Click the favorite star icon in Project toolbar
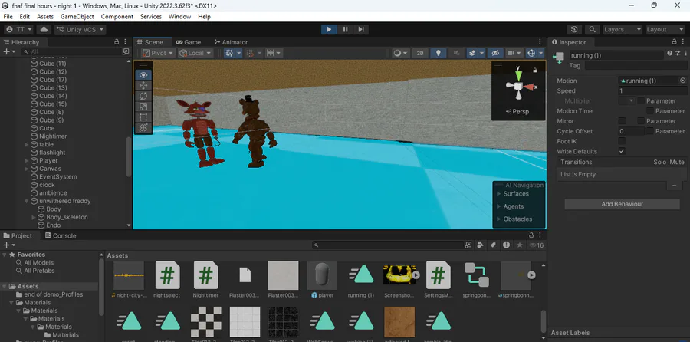The image size is (690, 342). [x=520, y=245]
